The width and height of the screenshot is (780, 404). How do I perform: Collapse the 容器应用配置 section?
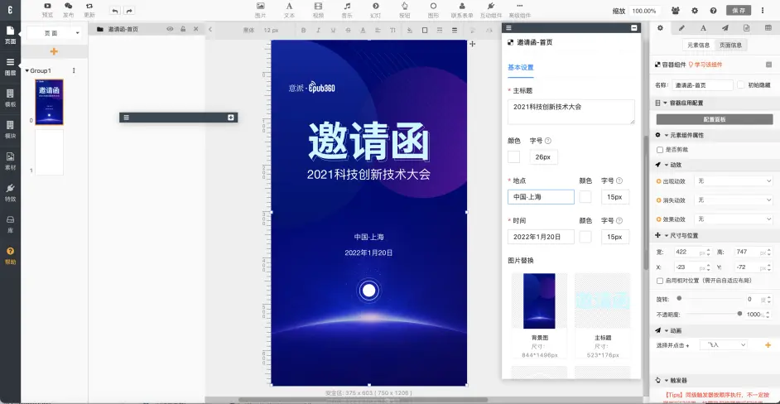(666, 103)
